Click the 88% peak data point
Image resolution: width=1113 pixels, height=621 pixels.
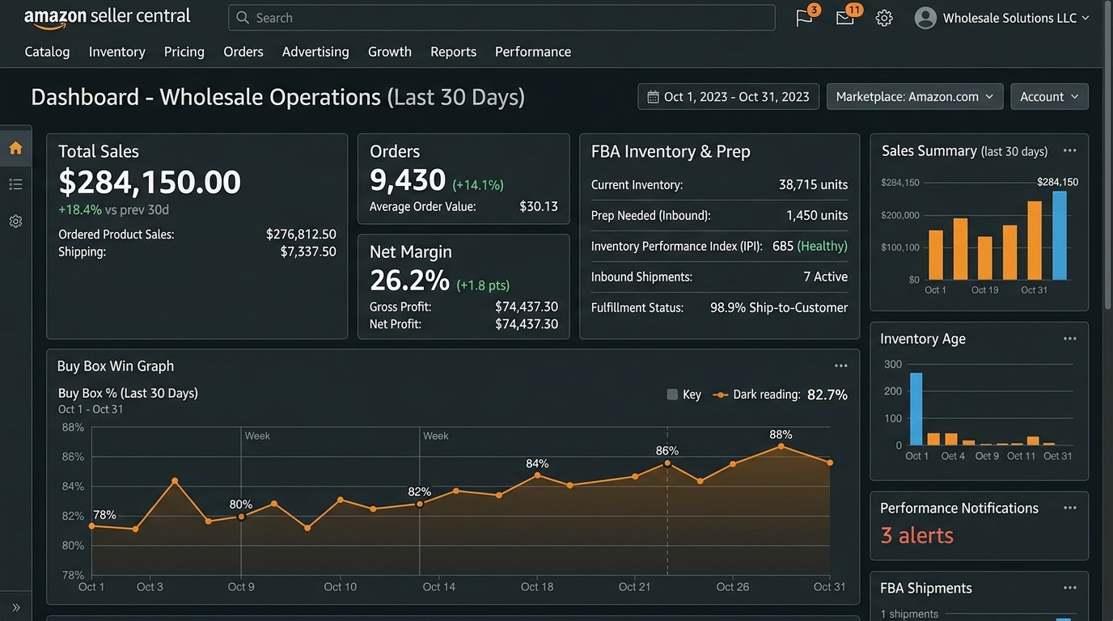click(781, 446)
